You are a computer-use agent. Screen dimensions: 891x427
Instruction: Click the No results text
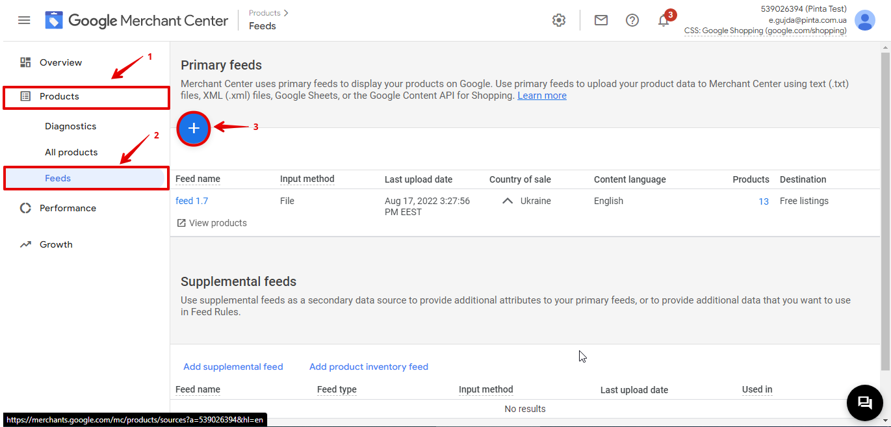(525, 409)
